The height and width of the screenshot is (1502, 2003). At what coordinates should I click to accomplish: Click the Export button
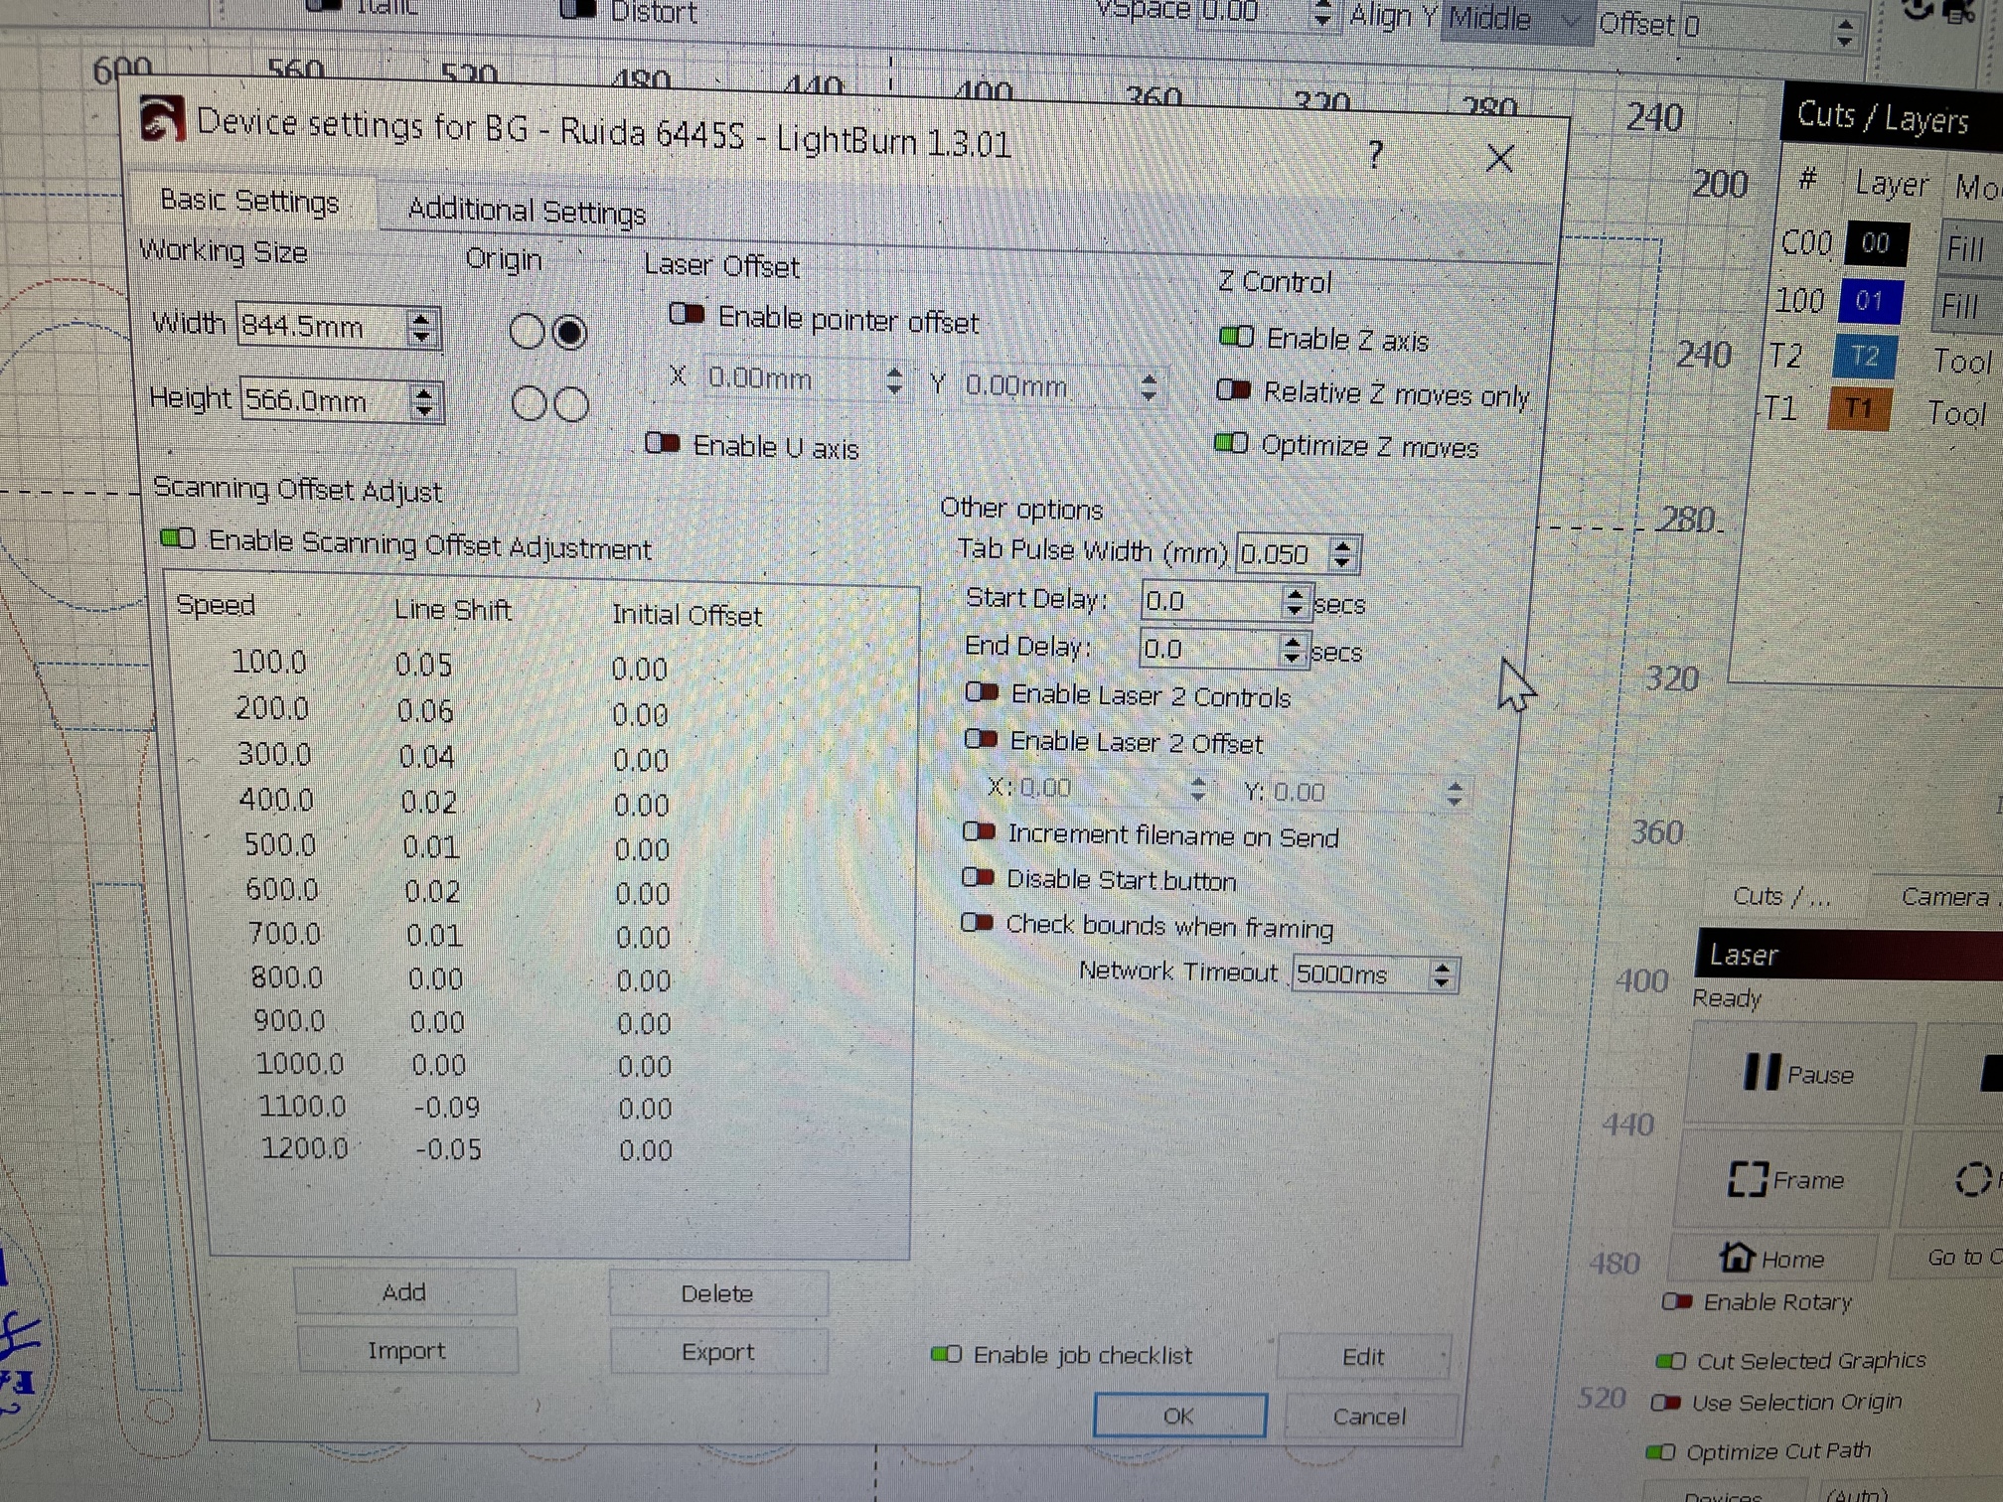coord(717,1351)
